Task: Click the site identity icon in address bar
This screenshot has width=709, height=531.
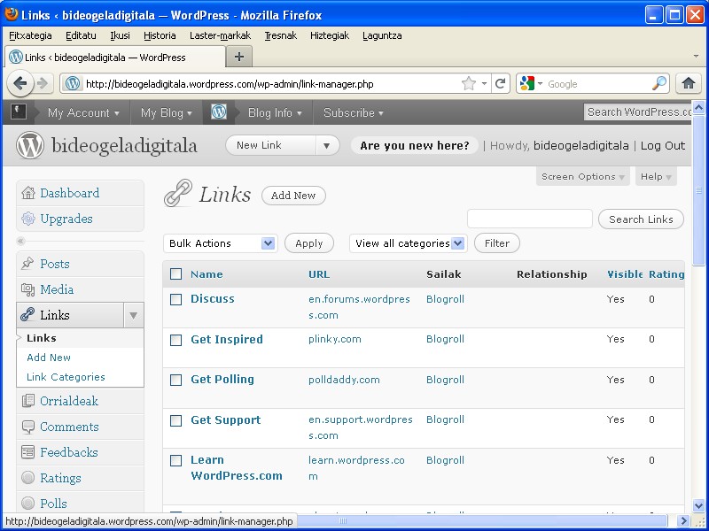Action: [73, 83]
